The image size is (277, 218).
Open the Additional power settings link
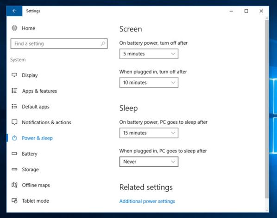tap(147, 201)
